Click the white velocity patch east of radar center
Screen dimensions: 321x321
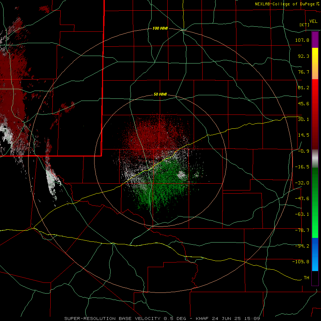pos(182,175)
